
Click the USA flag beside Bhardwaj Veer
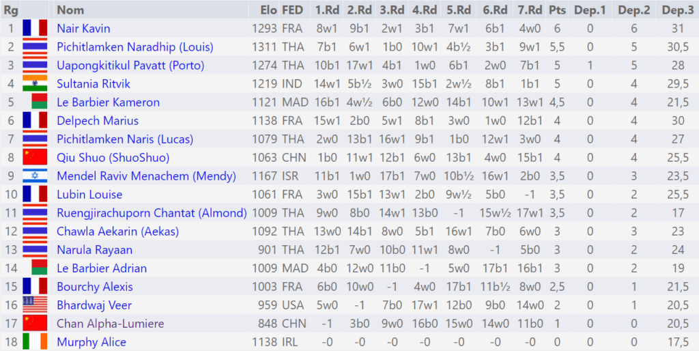(35, 305)
